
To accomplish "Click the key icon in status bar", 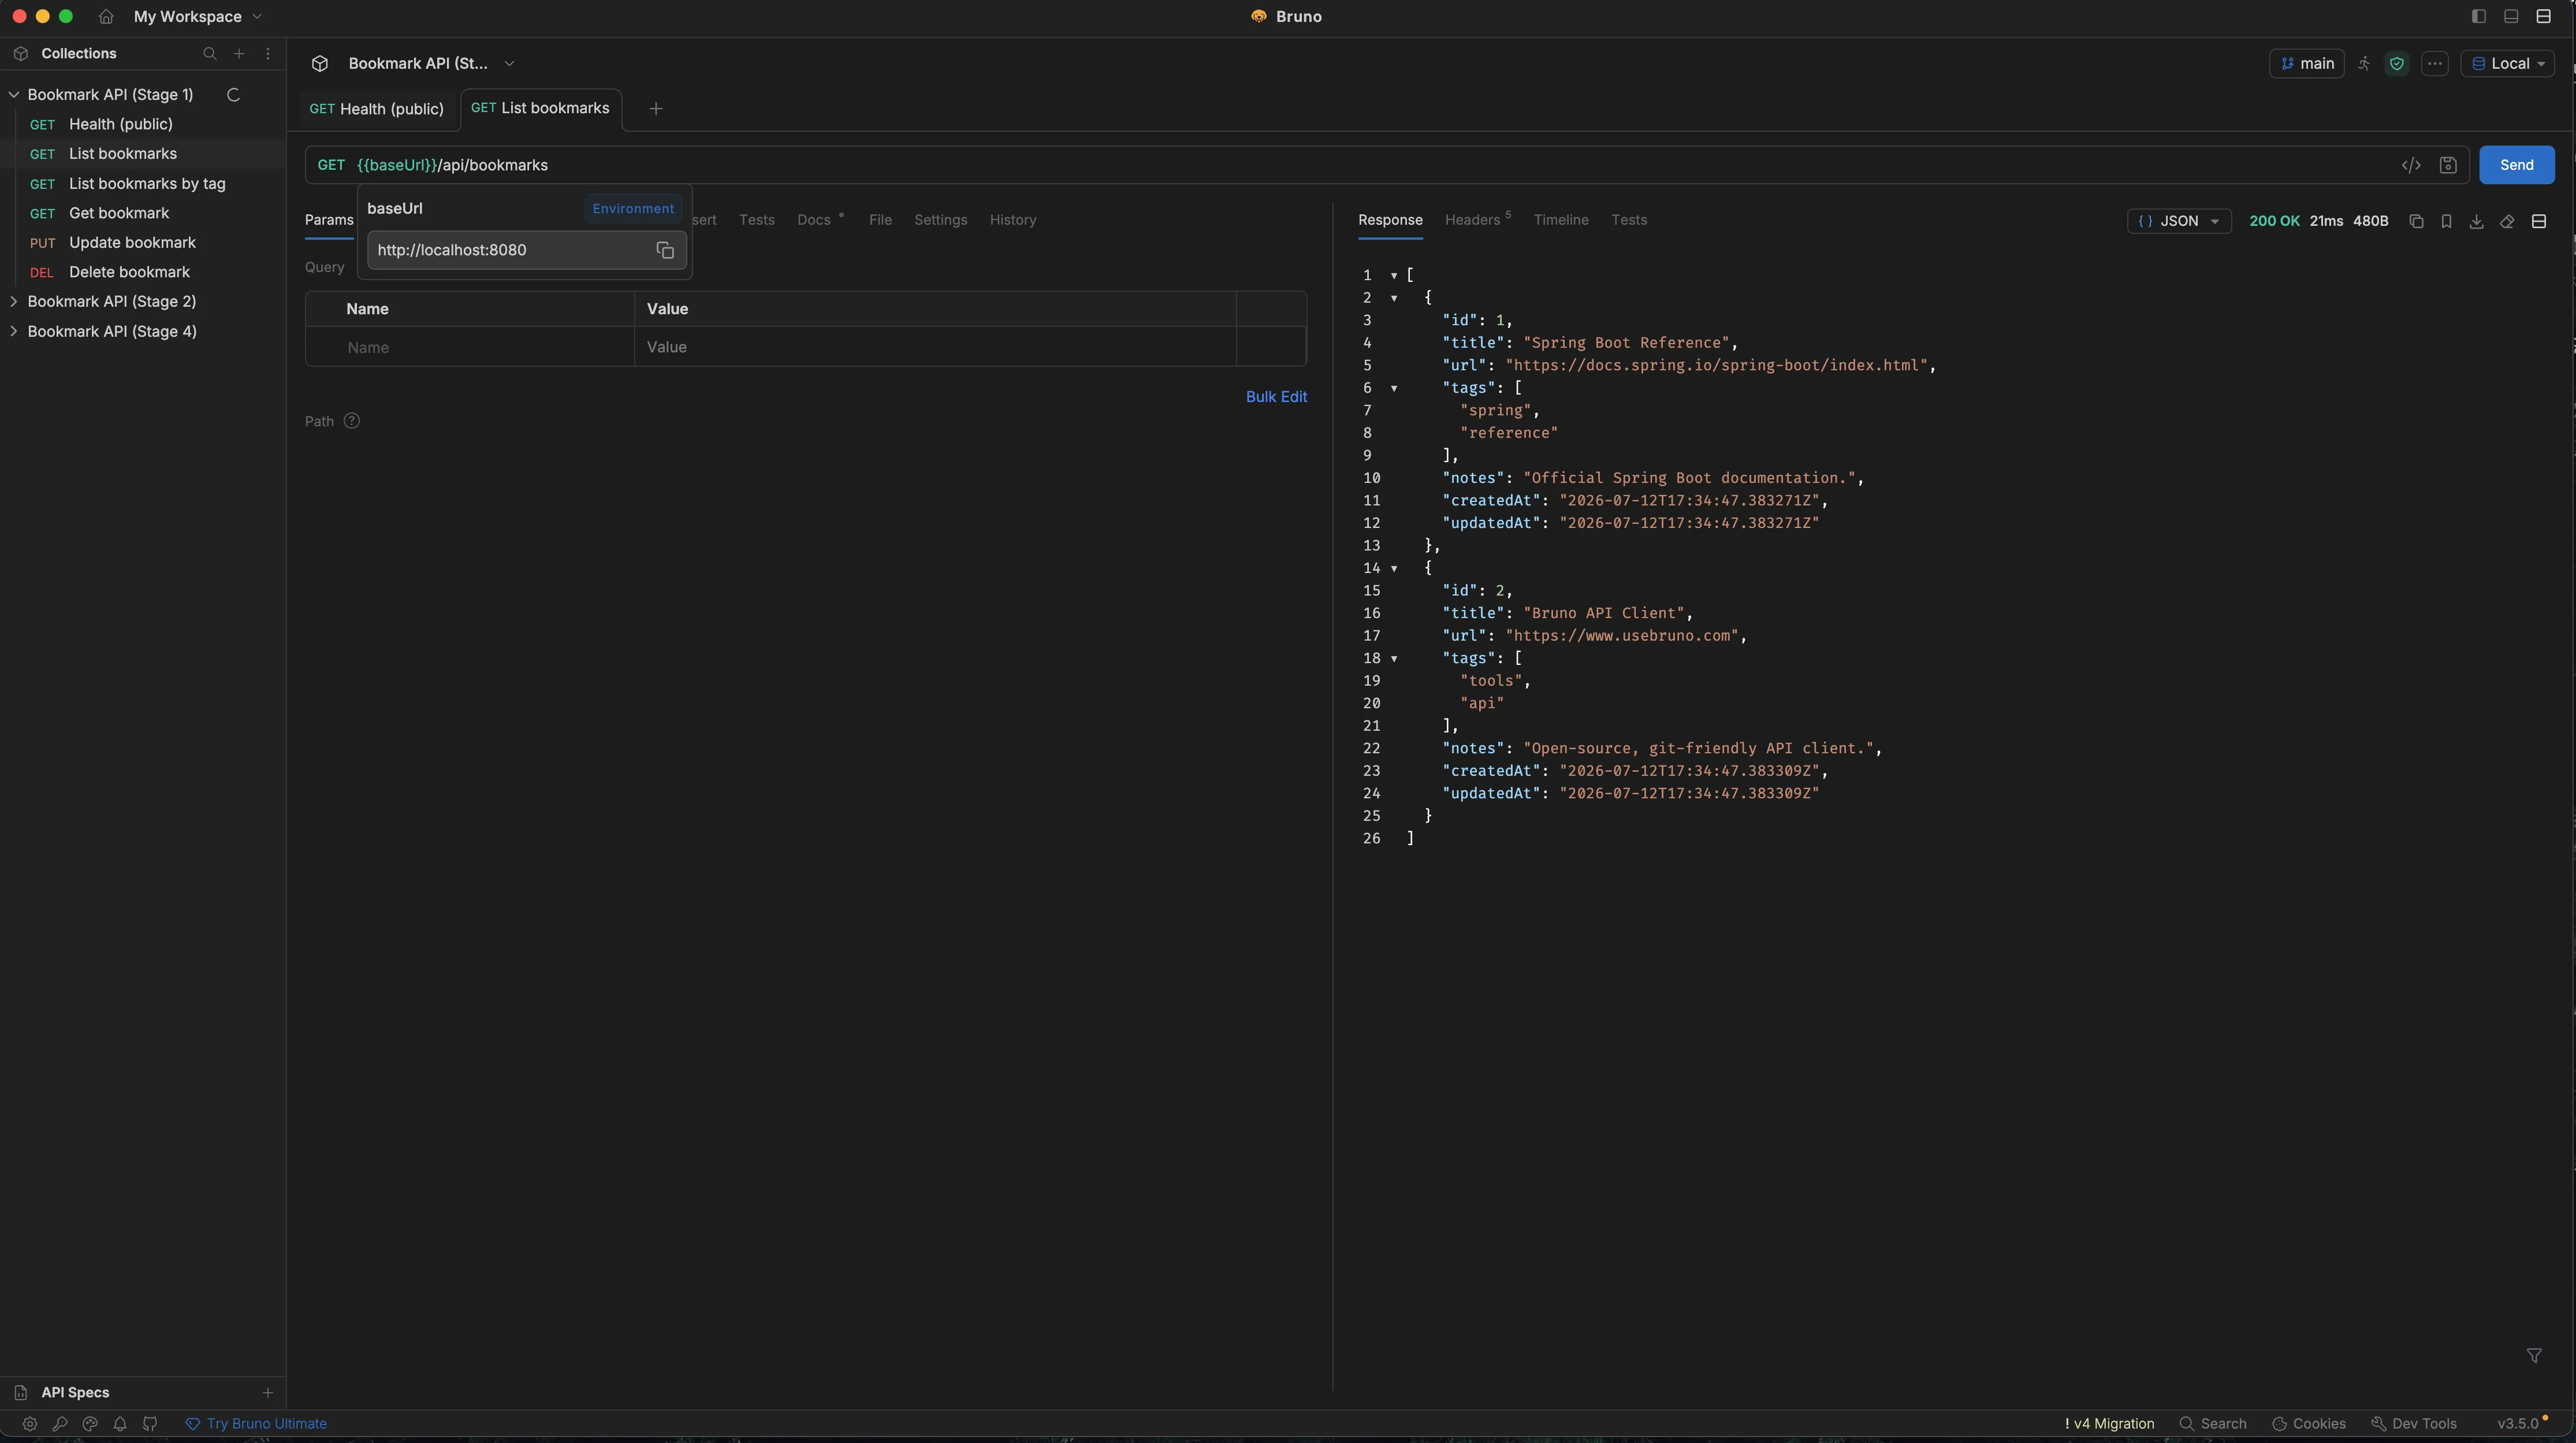I will 60,1423.
